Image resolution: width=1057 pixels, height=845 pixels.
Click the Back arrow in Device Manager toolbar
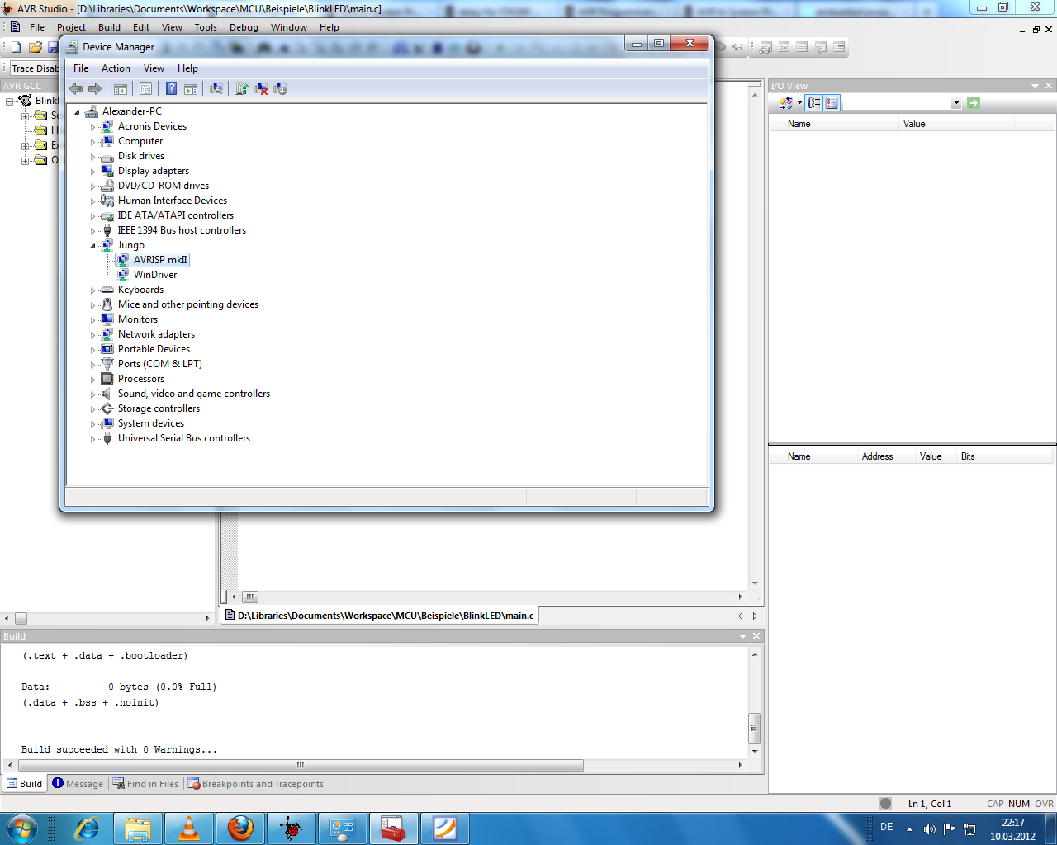pyautogui.click(x=76, y=88)
